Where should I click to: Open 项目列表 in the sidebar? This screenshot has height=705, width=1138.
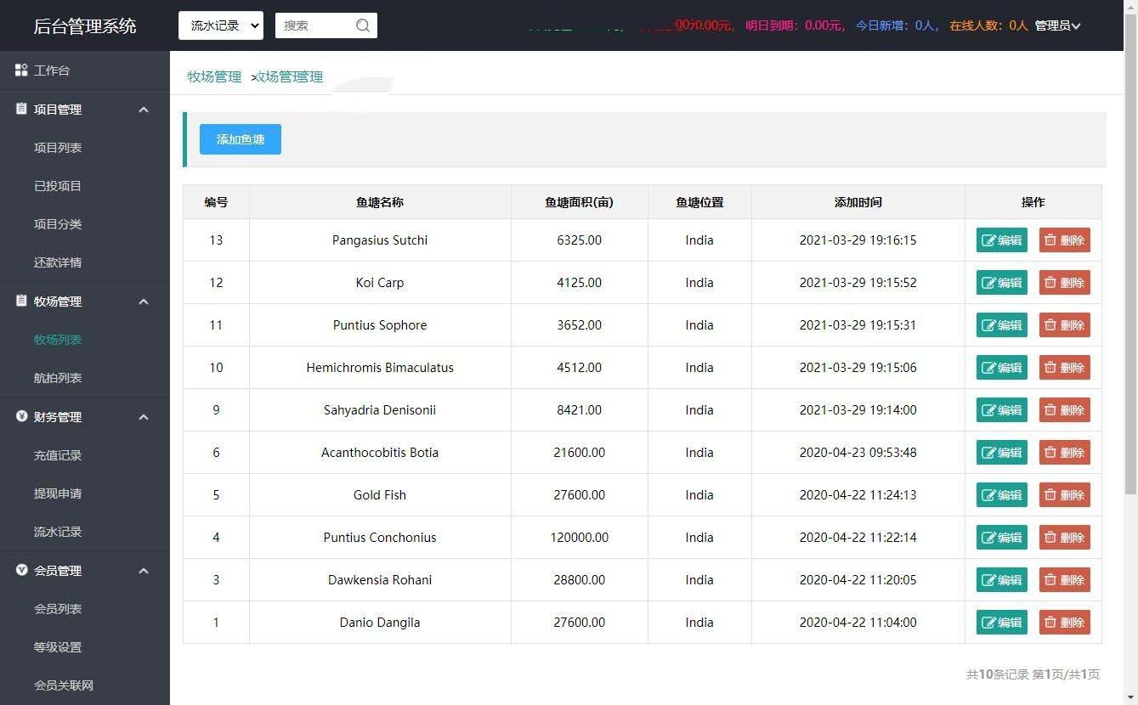click(58, 148)
